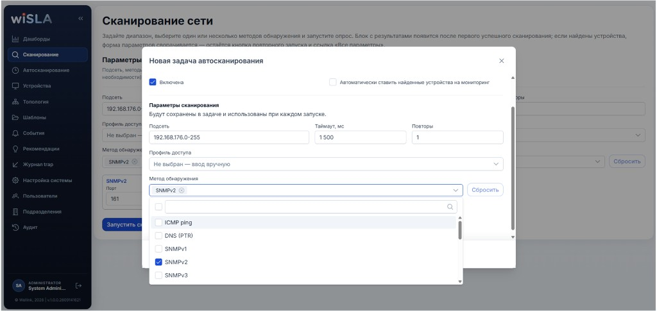Click the Рекомендации lightbulb icon
Screen dimensions: 657x311
coord(15,149)
